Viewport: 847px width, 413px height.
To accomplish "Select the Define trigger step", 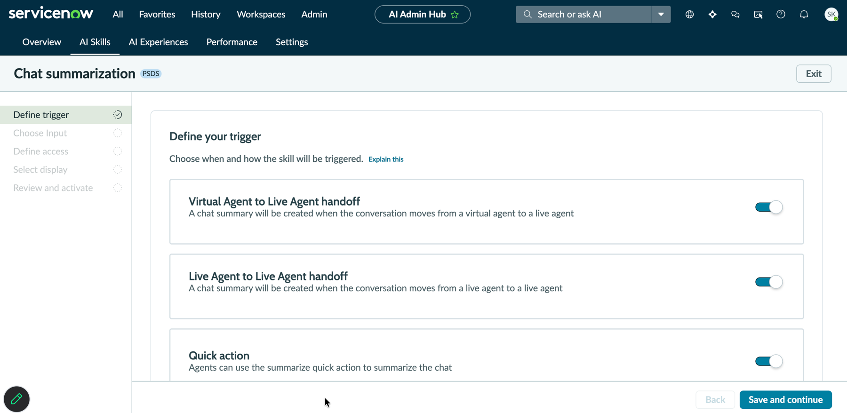I will click(x=66, y=115).
